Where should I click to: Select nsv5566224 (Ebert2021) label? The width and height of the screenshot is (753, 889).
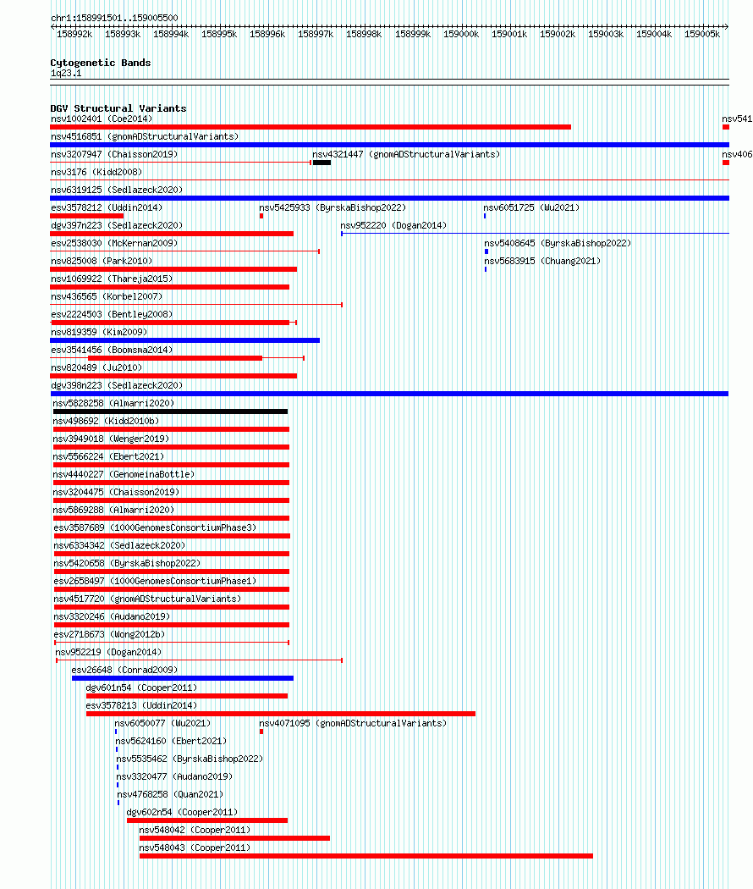click(108, 456)
